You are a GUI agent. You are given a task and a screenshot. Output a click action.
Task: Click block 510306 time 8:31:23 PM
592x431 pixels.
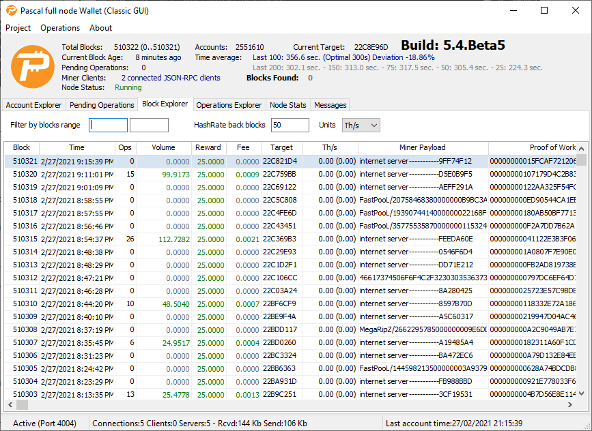pos(77,355)
